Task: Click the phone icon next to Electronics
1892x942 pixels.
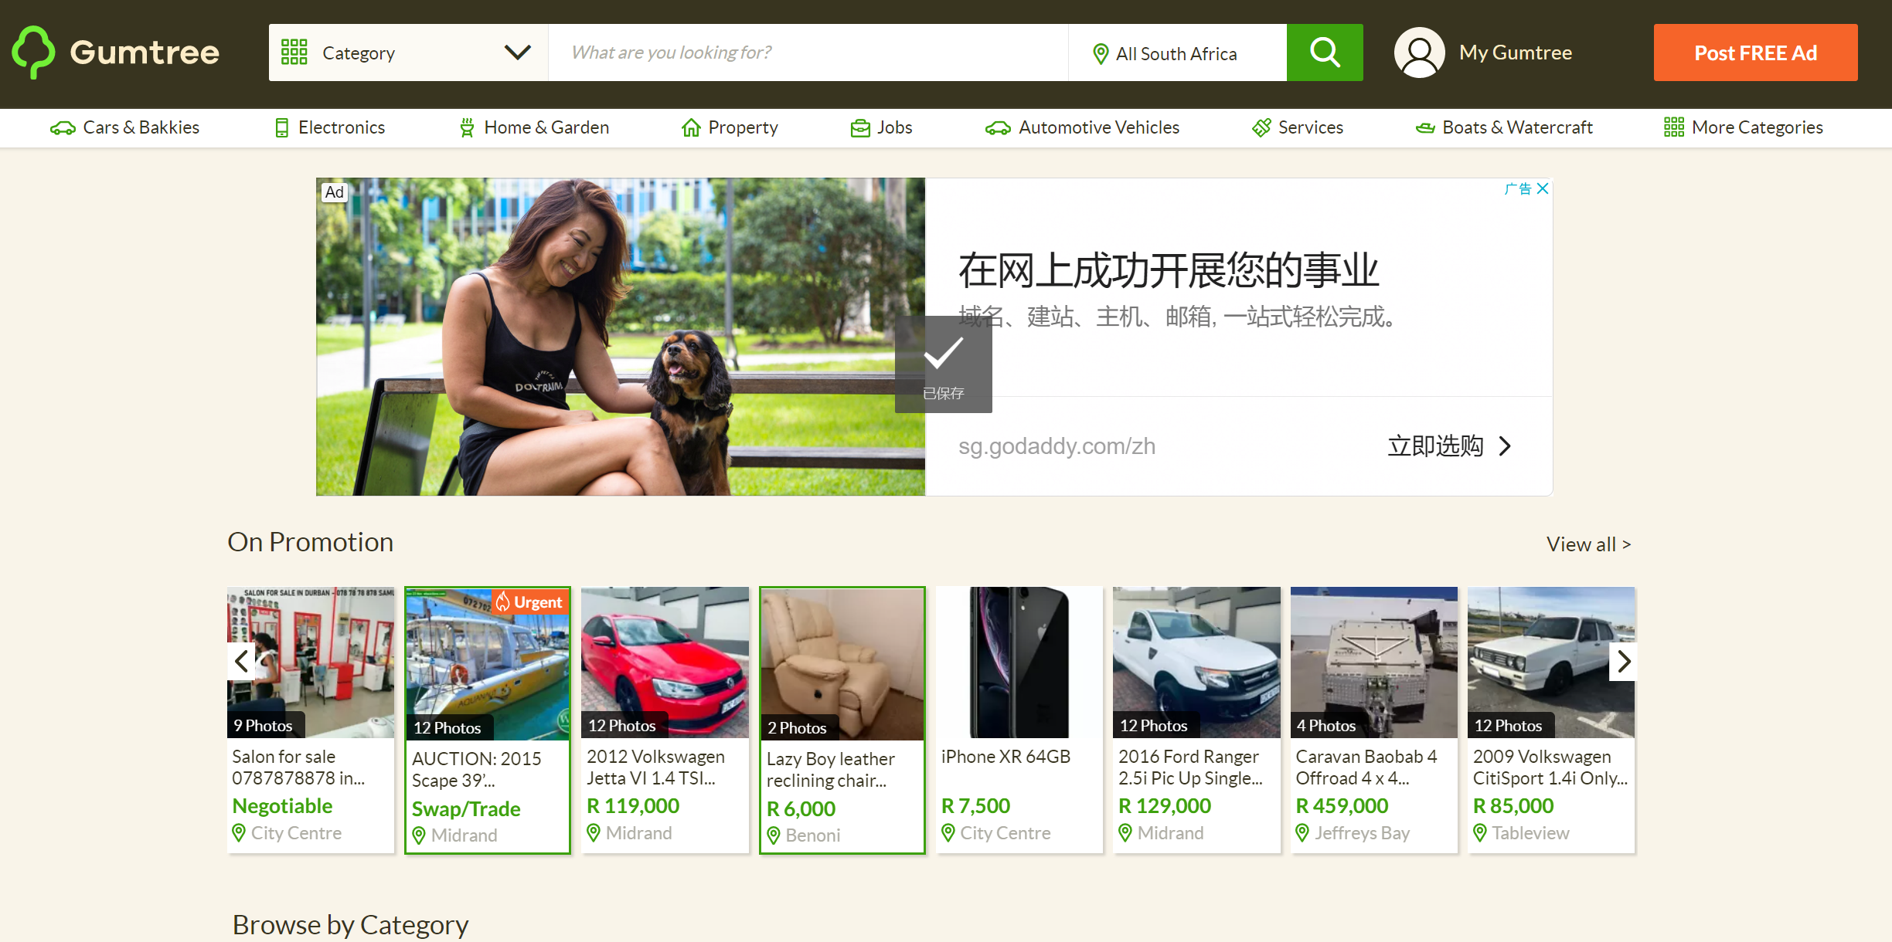Action: (282, 128)
